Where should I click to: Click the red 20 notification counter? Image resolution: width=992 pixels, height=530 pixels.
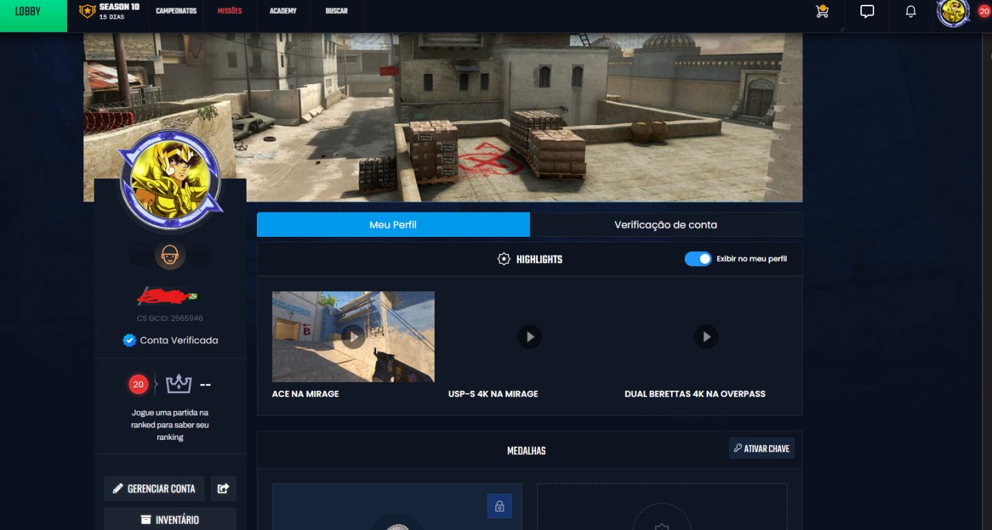click(984, 11)
